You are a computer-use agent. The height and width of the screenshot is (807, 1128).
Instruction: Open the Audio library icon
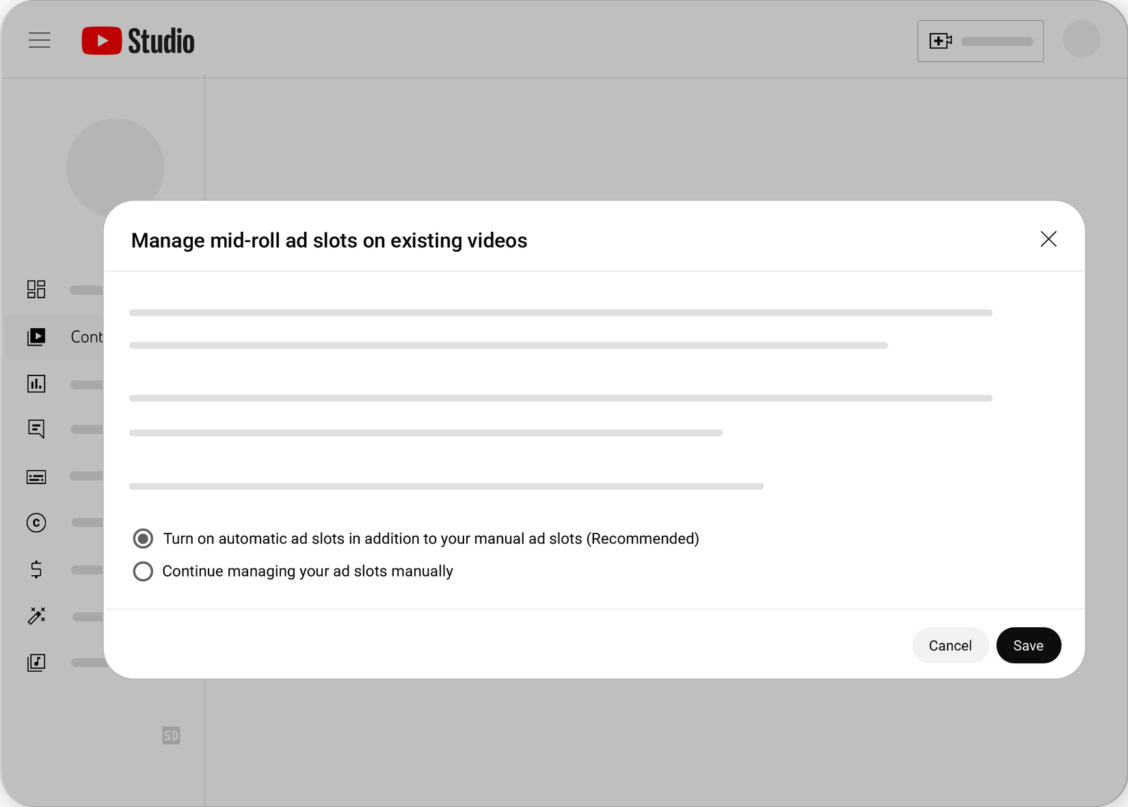(36, 662)
